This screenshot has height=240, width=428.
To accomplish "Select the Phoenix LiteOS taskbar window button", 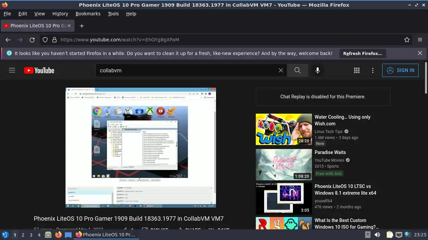I will tap(106, 235).
